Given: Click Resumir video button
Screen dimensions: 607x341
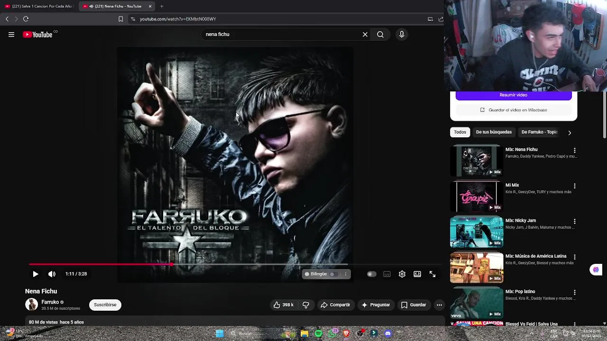Looking at the screenshot, I should coord(514,95).
